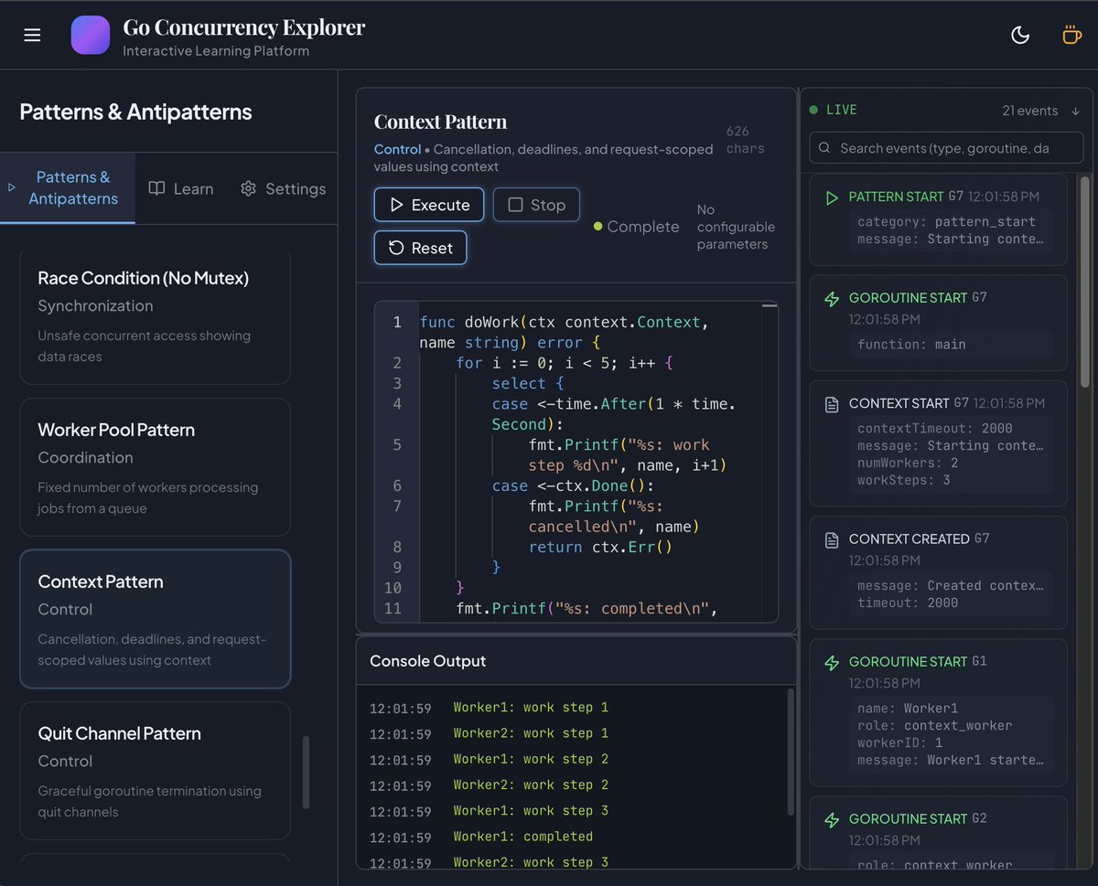The image size is (1098, 886).
Task: Toggle the Stop control for the running pattern
Action: tap(536, 205)
